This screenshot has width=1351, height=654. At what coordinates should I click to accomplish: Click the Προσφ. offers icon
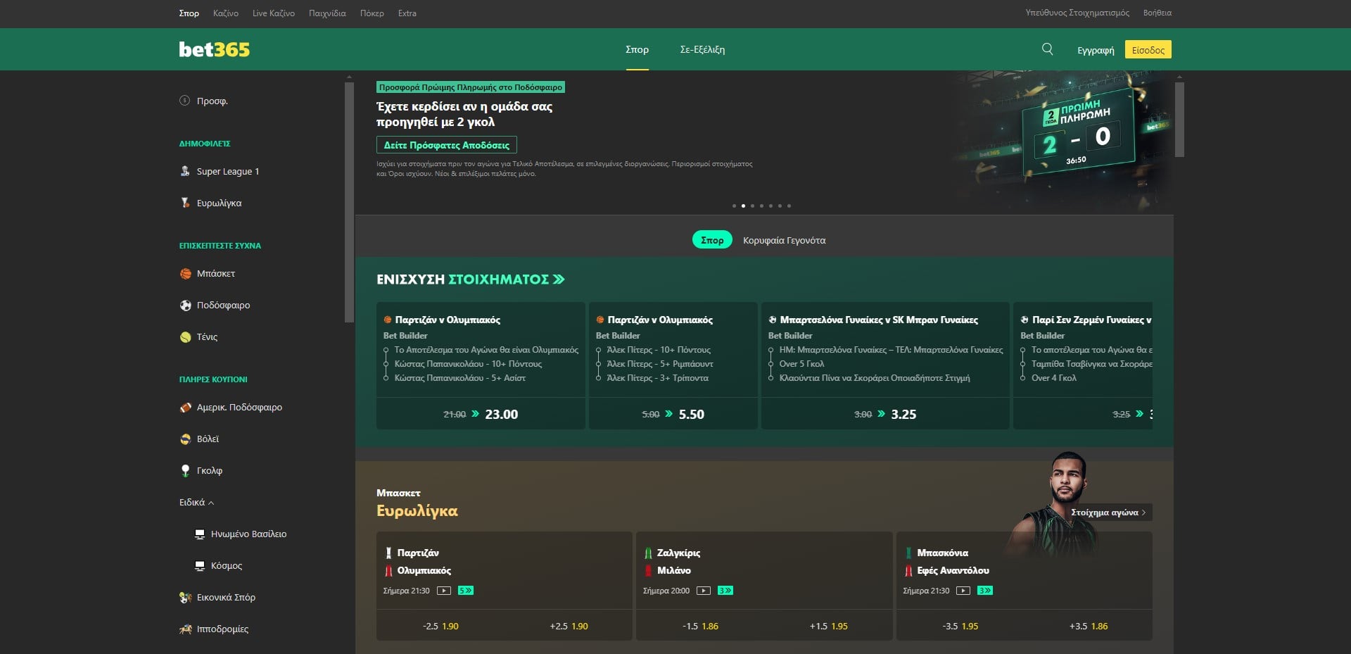tap(185, 100)
